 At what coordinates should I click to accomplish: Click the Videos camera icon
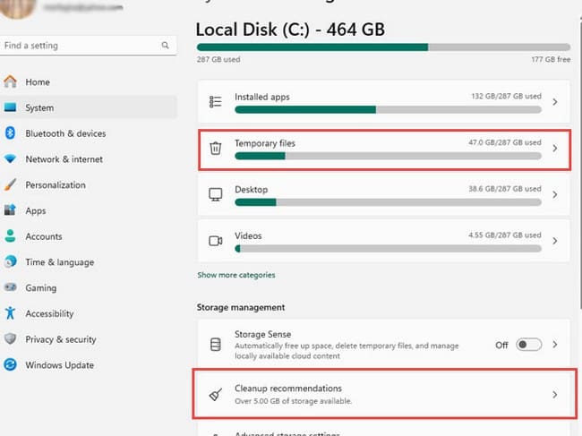tap(215, 241)
